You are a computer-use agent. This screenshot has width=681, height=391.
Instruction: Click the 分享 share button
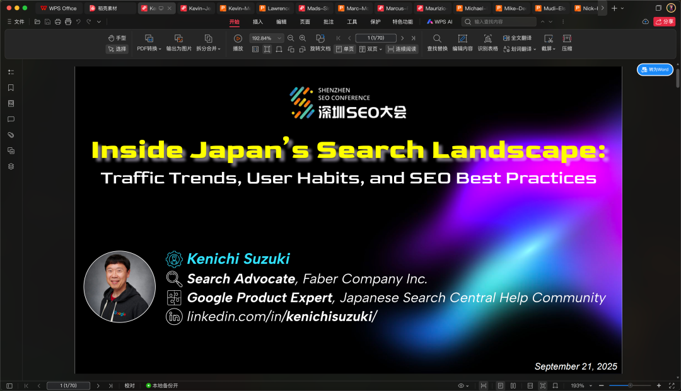[x=664, y=21]
